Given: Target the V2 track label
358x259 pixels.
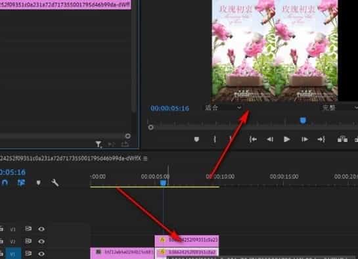Looking at the screenshot, I should [12, 241].
